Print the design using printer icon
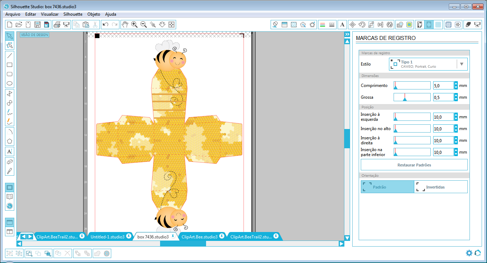 point(57,25)
